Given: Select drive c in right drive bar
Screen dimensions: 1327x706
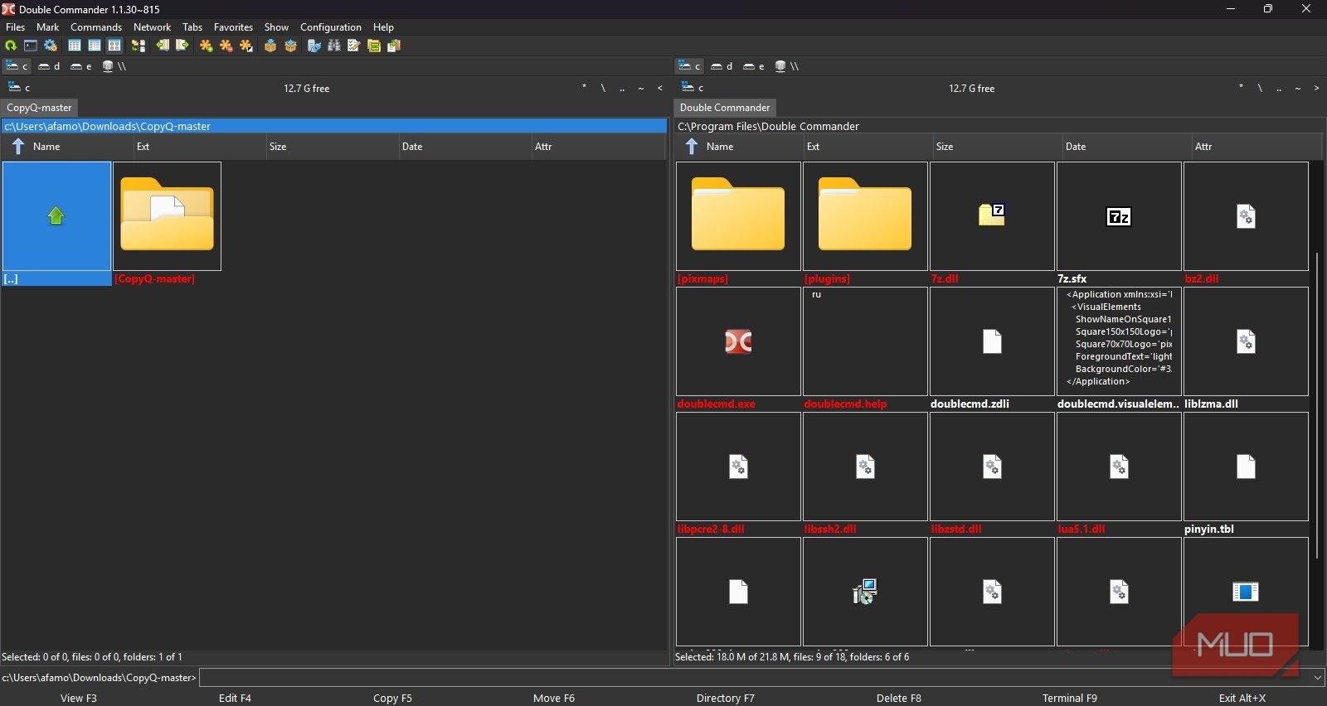Looking at the screenshot, I should [690, 66].
